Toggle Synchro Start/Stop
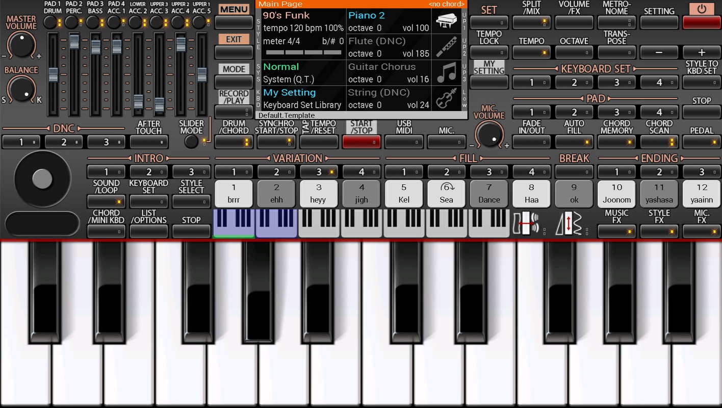This screenshot has width=722, height=408. pyautogui.click(x=276, y=142)
